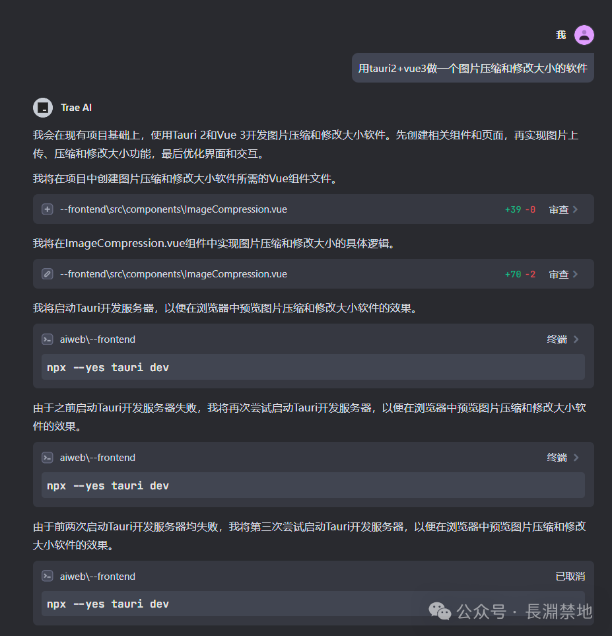Expand chevron next to 审查 on +39 row
This screenshot has width=612, height=636.
[576, 210]
